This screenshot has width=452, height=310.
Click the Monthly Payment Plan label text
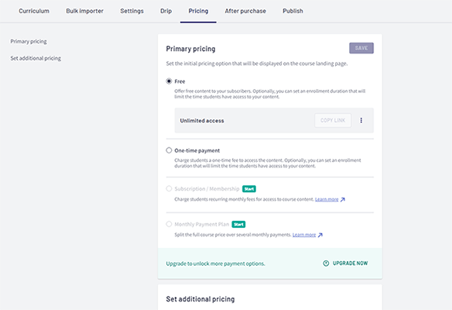coord(201,224)
